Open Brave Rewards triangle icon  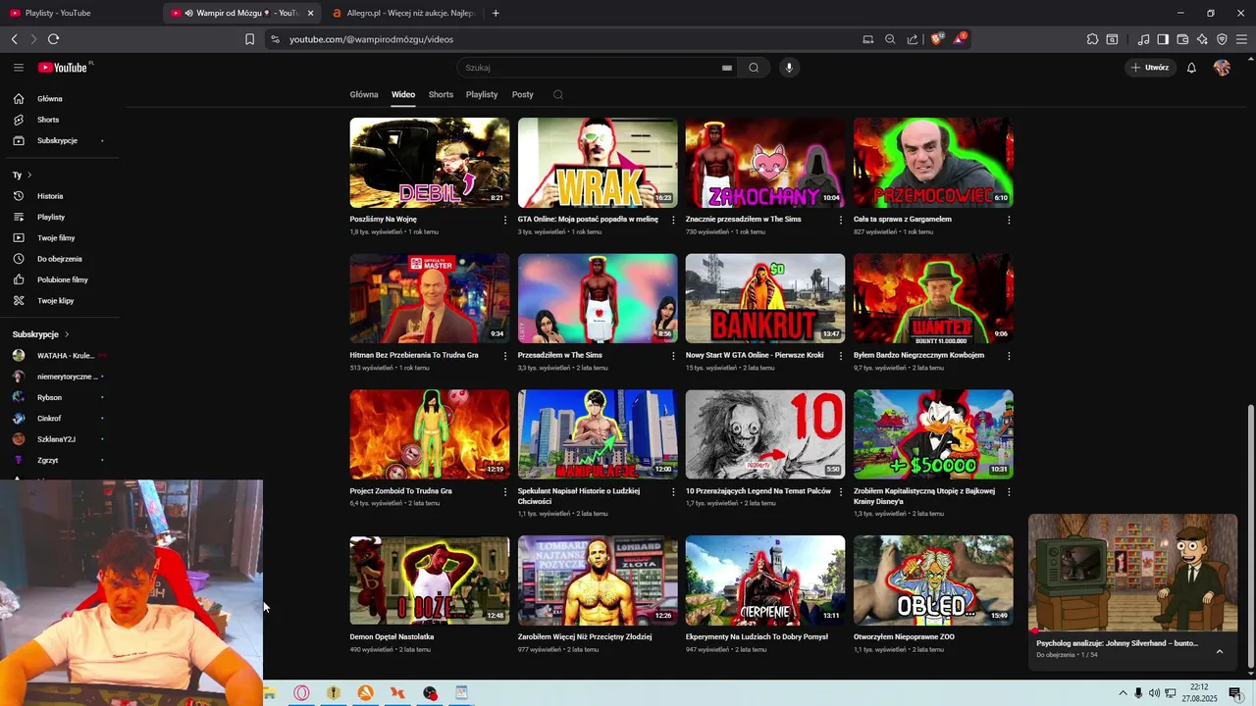coord(960,39)
